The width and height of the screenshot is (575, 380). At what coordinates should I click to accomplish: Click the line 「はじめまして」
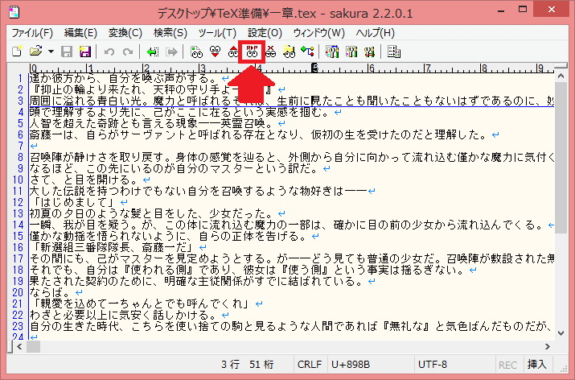pos(75,202)
